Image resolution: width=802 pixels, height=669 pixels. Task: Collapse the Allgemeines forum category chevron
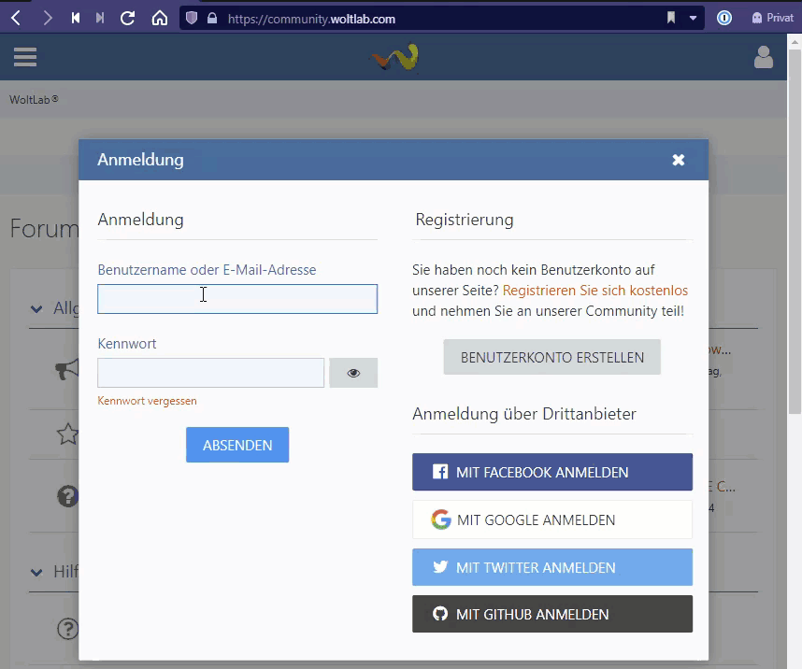coord(36,309)
